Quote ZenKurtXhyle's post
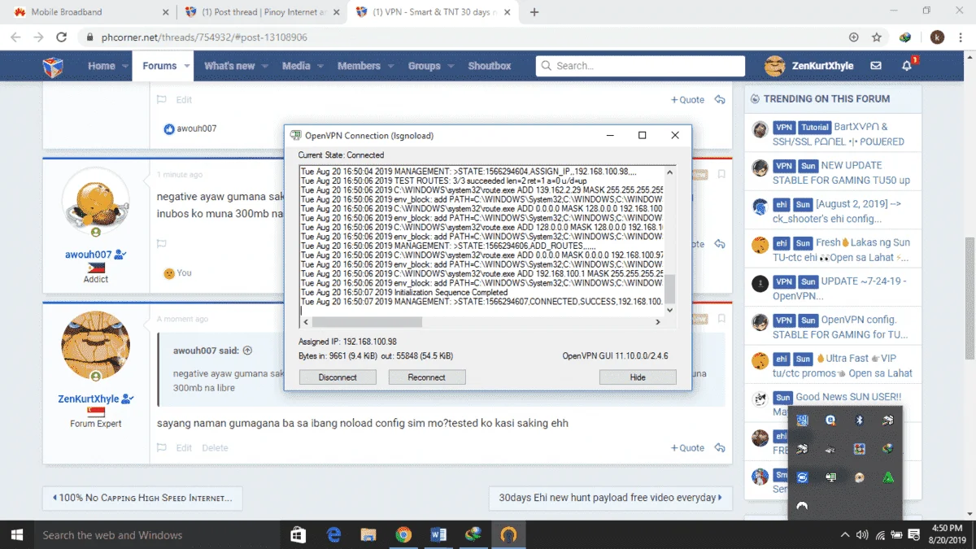The height and width of the screenshot is (549, 976). coord(688,447)
